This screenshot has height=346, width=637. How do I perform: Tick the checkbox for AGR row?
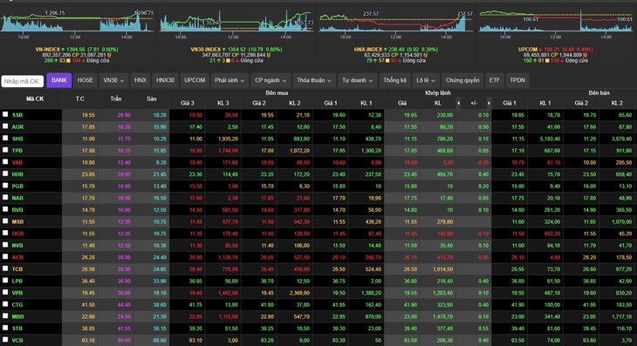[x=5, y=126]
